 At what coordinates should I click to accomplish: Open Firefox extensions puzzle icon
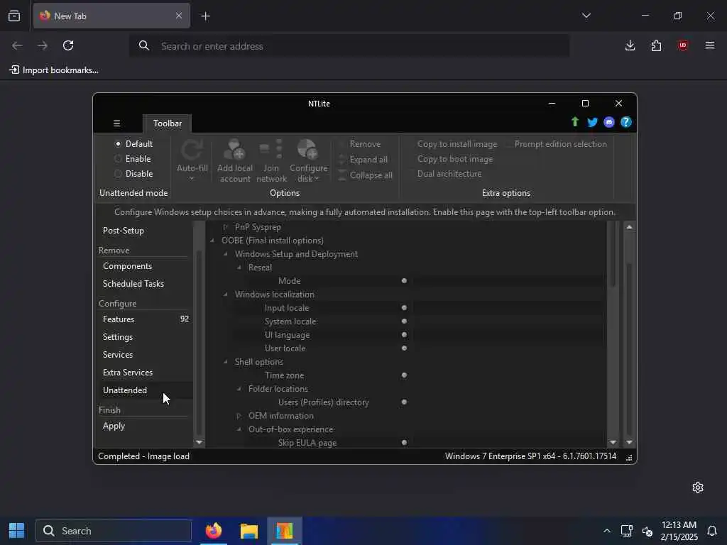[x=656, y=45]
